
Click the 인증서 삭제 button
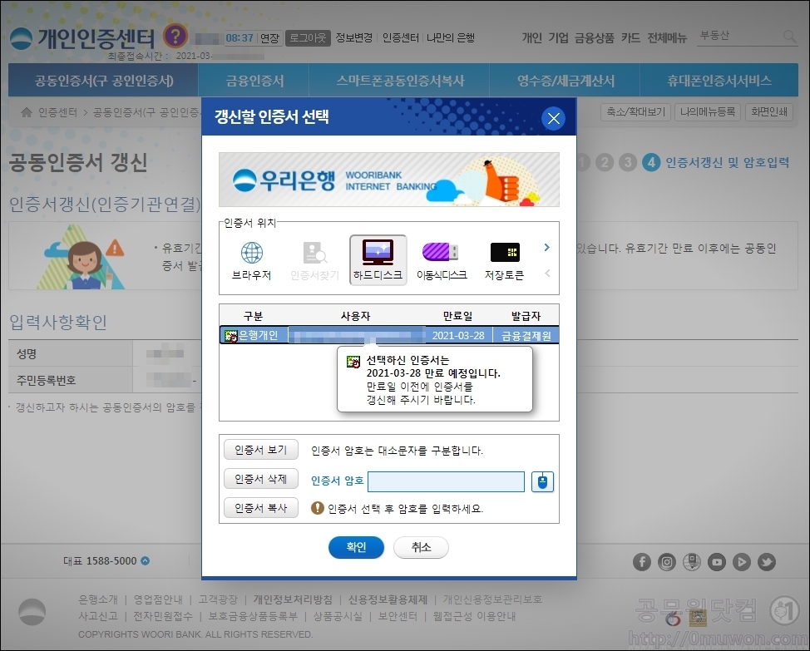[261, 479]
